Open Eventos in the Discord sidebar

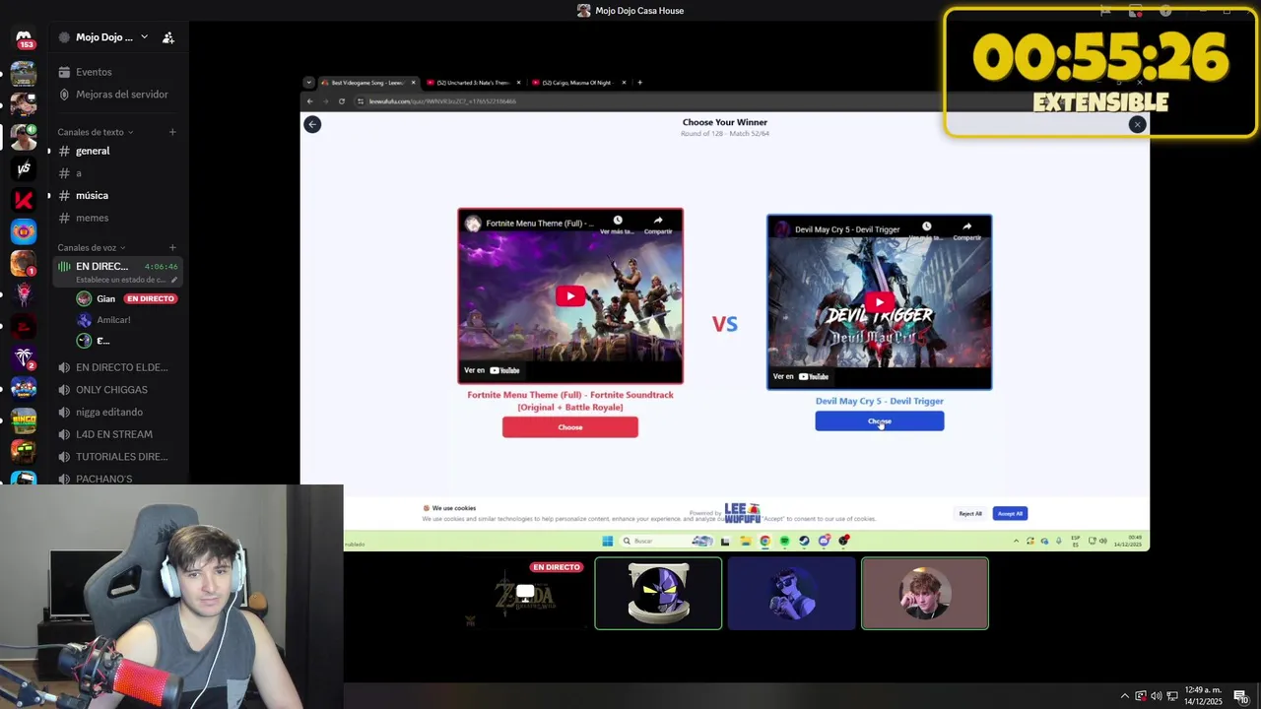(x=94, y=72)
